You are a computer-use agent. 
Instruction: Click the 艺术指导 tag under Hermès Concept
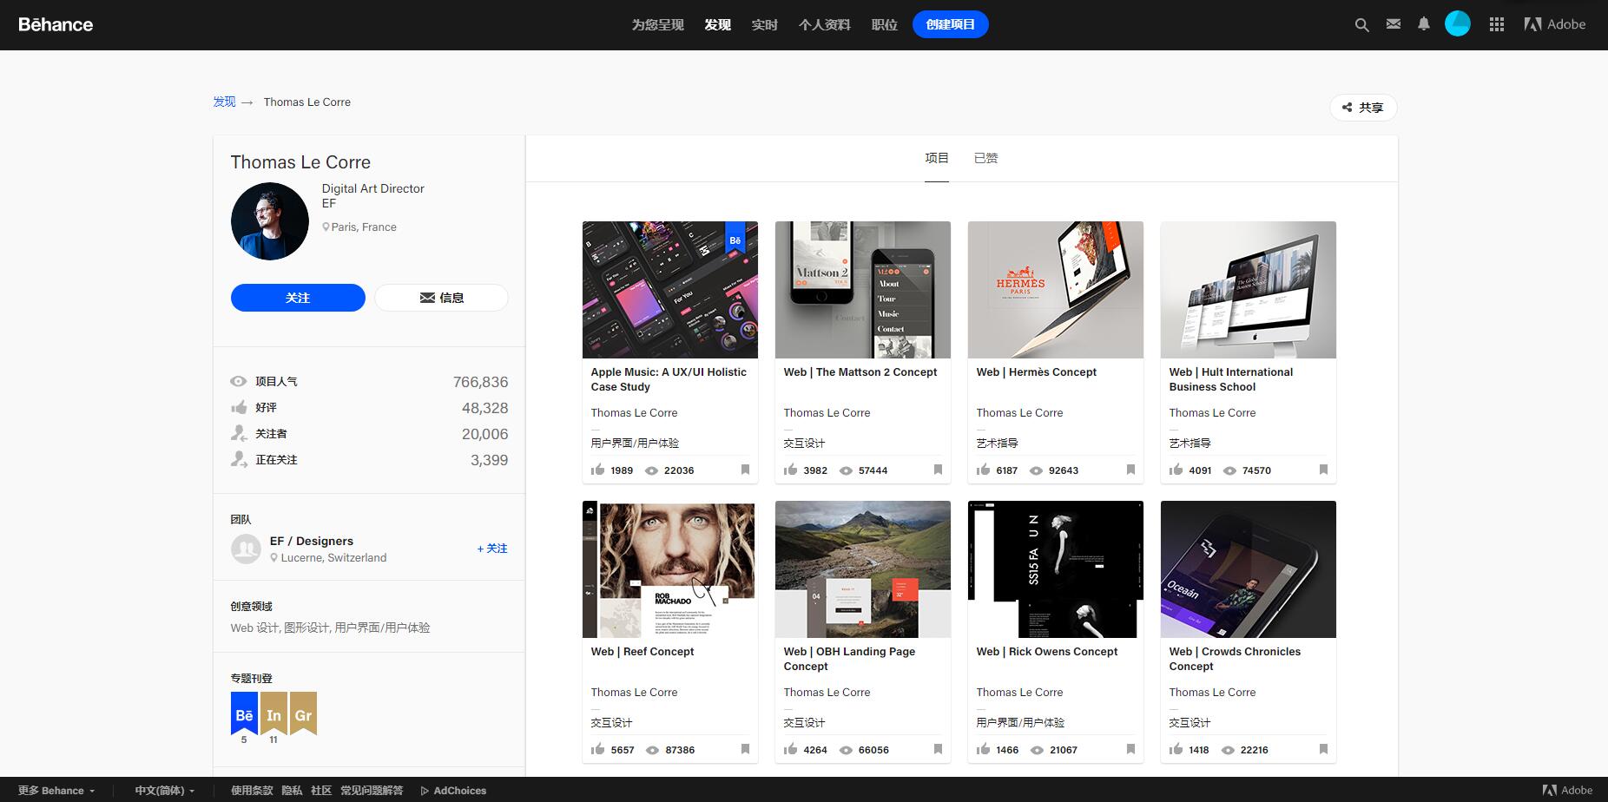pos(998,443)
